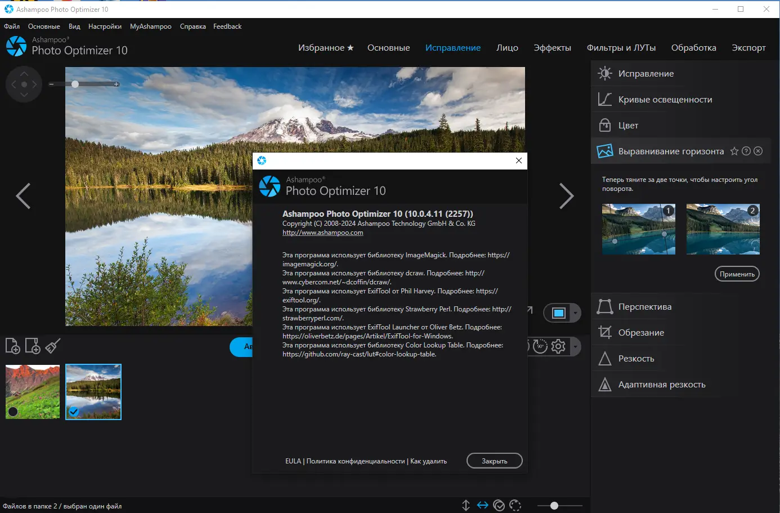
Task: Open the Вид menu
Action: pyautogui.click(x=74, y=26)
